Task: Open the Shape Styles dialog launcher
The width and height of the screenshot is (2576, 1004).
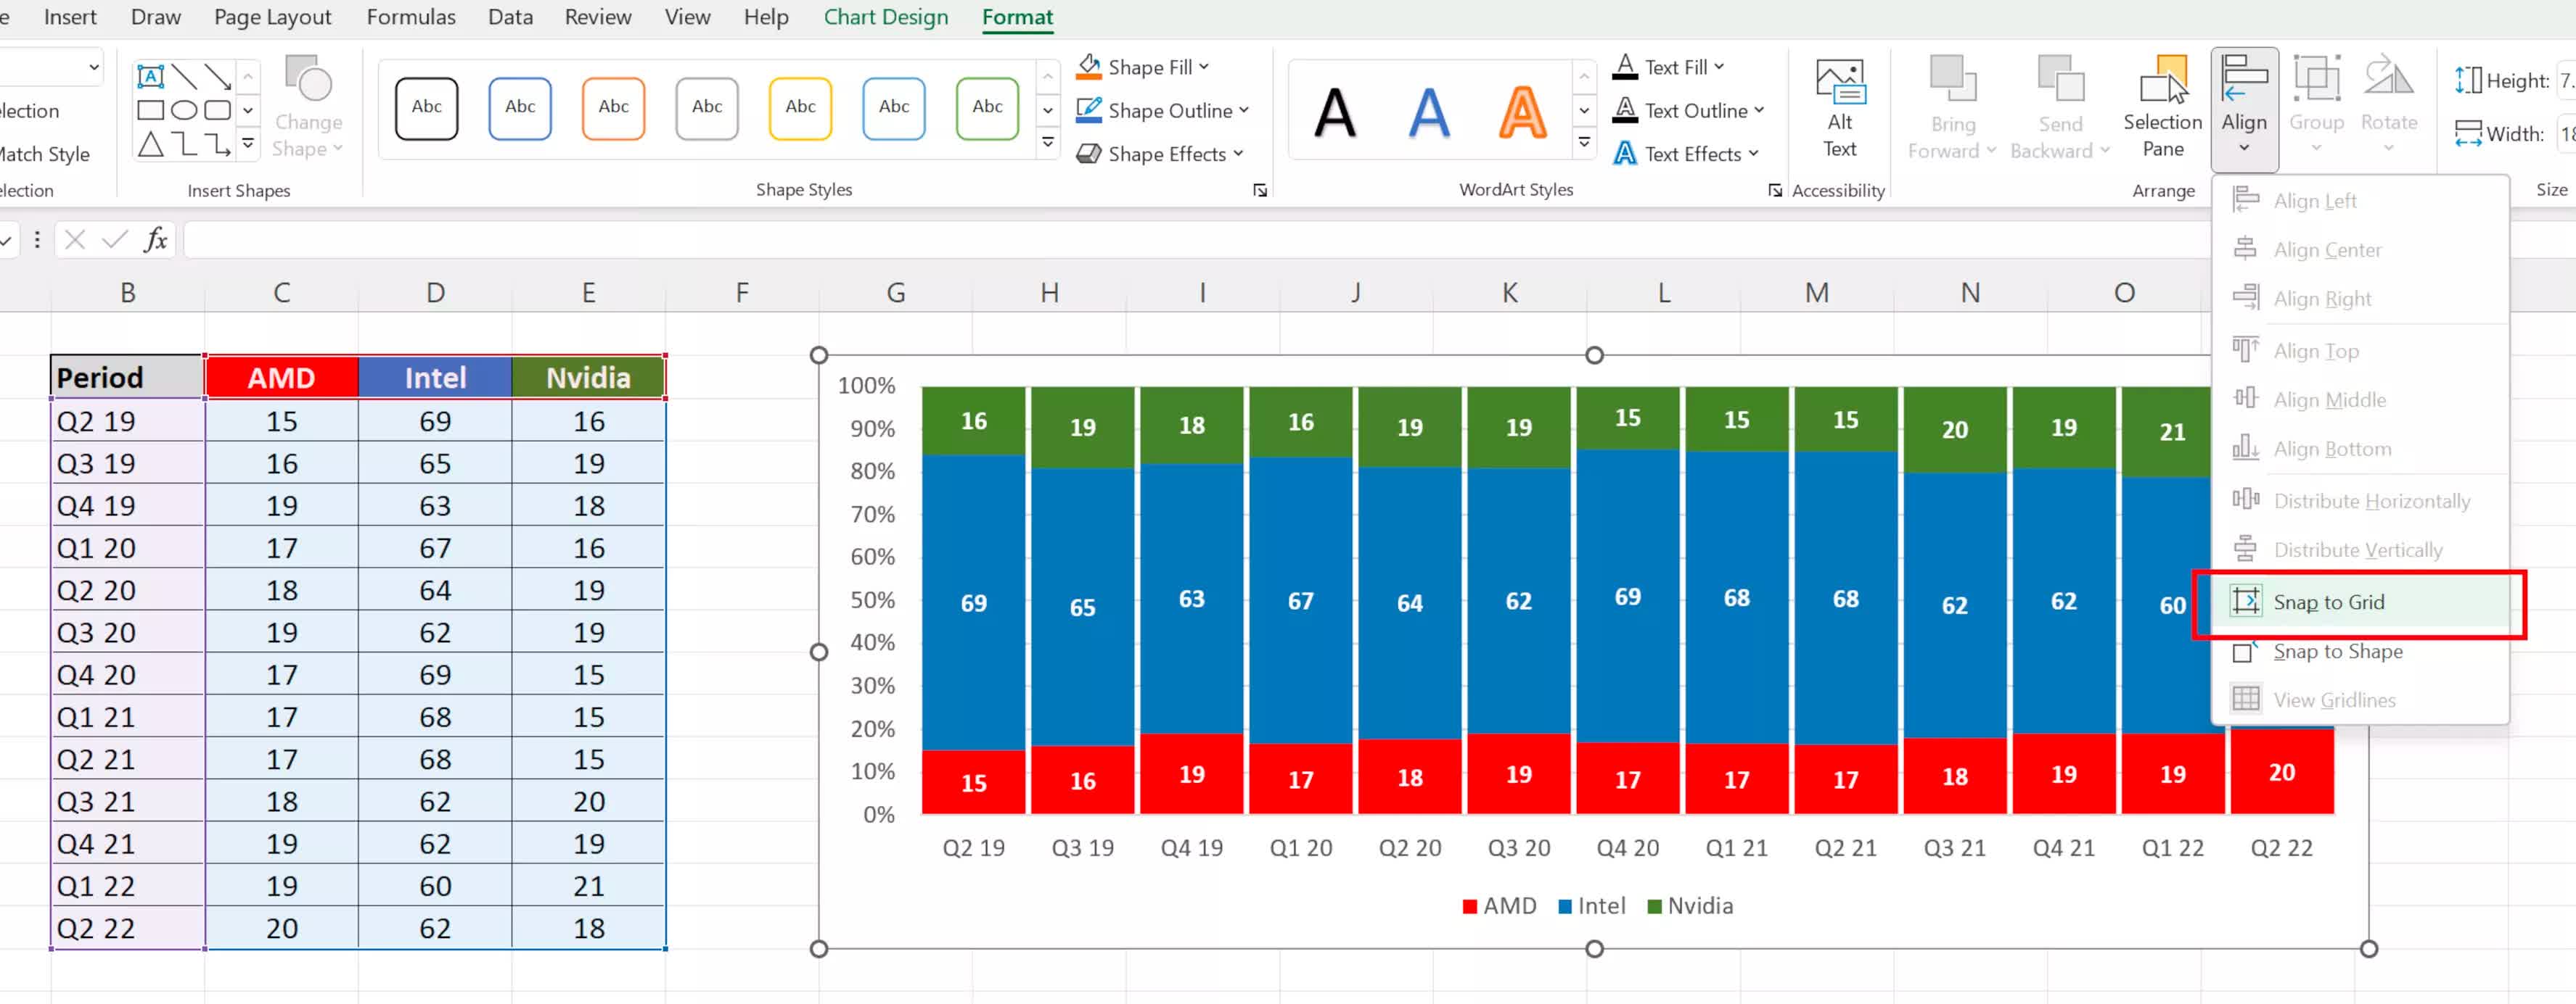Action: 1259,191
